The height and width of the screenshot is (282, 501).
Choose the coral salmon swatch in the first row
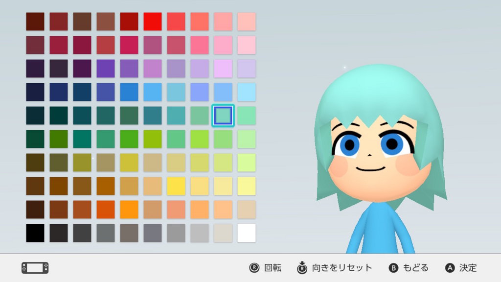coord(200,22)
